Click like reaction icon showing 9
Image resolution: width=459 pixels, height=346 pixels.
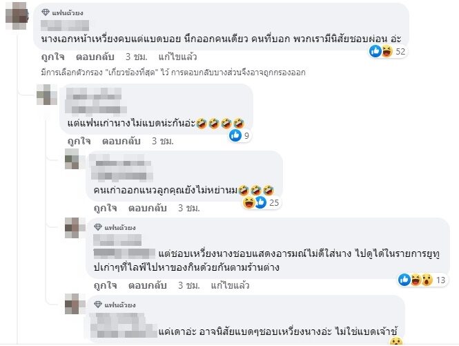235,135
